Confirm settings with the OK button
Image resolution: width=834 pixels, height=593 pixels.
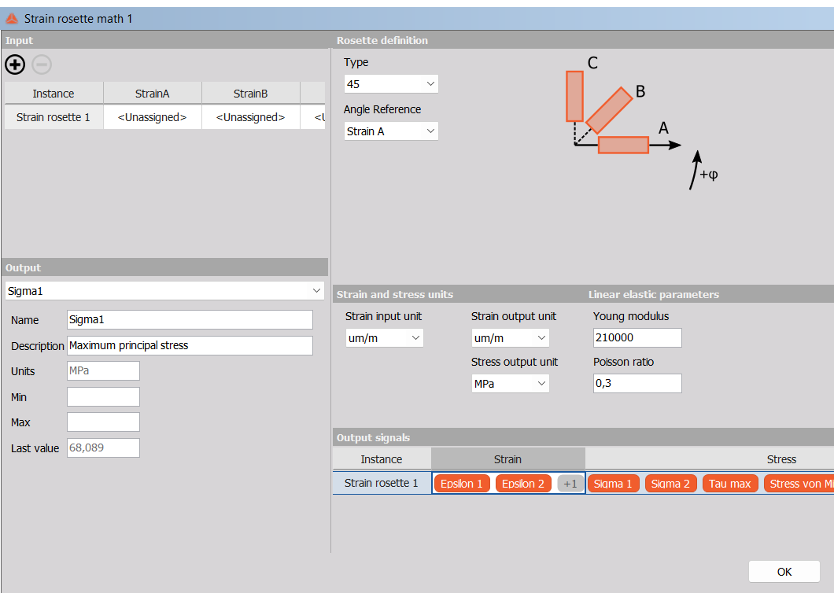(784, 572)
